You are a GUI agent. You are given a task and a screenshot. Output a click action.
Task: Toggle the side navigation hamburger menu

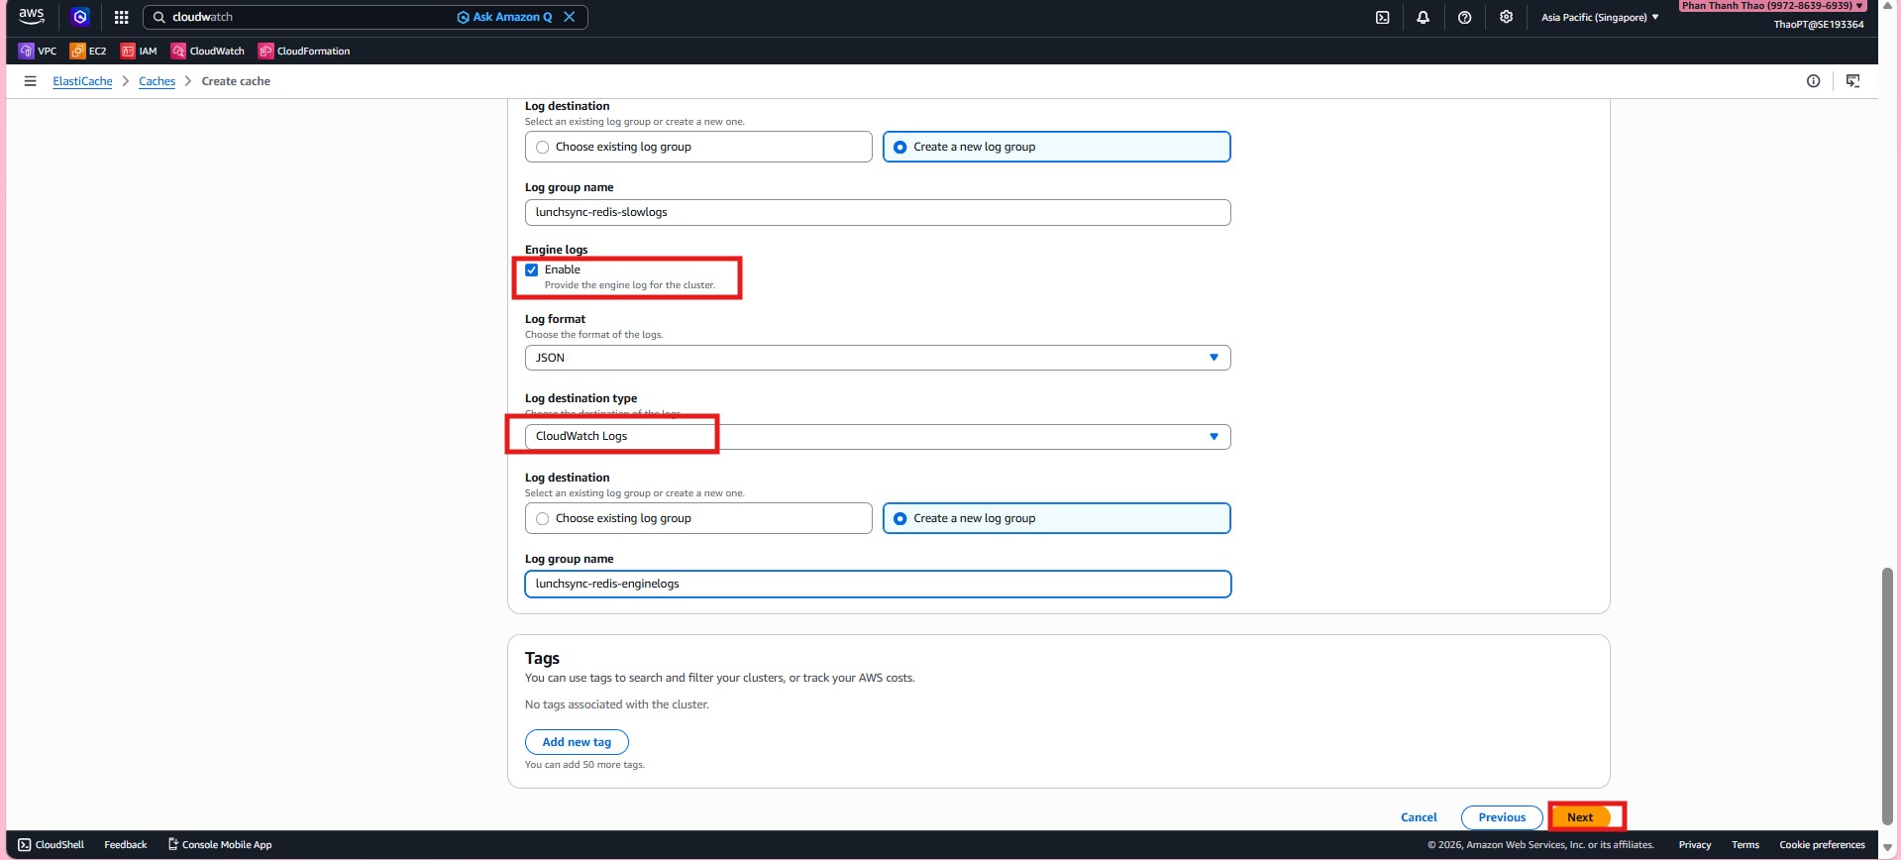click(30, 81)
